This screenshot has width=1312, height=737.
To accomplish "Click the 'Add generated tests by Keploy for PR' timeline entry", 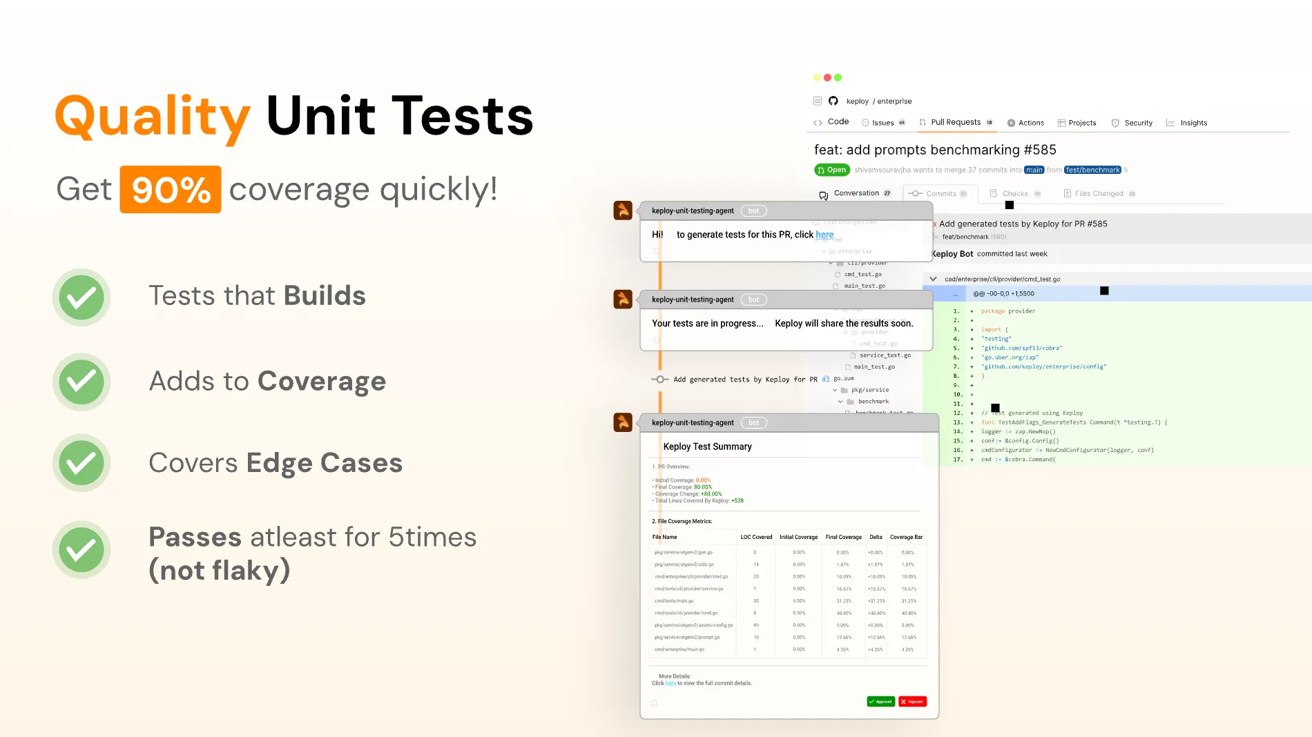I will tap(745, 380).
